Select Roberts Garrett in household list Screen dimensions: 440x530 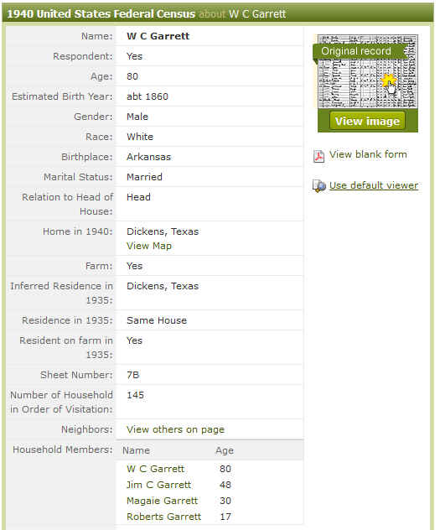(163, 517)
